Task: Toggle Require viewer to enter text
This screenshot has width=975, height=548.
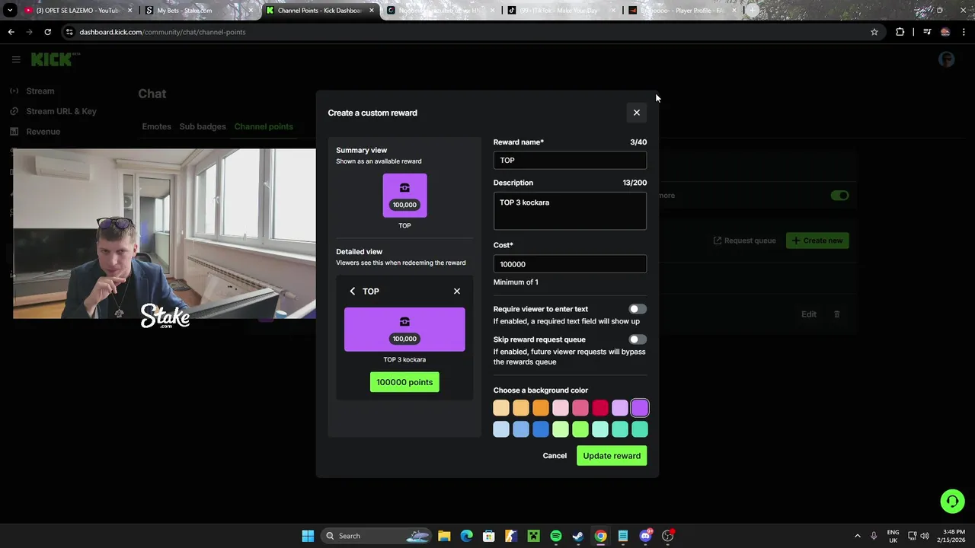Action: tap(638, 309)
